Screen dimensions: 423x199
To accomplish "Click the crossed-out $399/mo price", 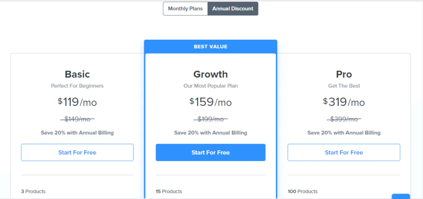I will point(344,119).
